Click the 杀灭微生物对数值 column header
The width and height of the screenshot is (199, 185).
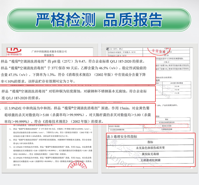point(177,83)
